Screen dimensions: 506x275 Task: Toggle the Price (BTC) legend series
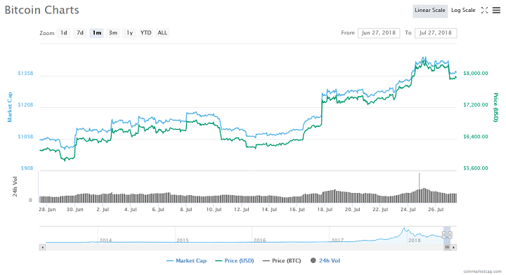coord(282,260)
